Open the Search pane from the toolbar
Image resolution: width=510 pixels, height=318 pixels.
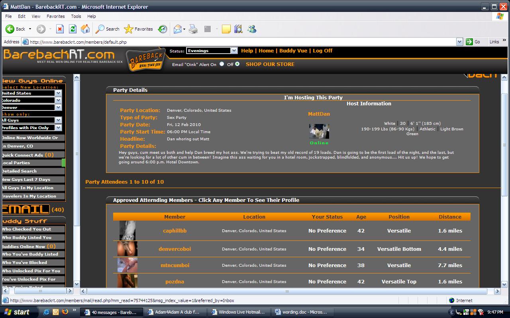coord(108,29)
